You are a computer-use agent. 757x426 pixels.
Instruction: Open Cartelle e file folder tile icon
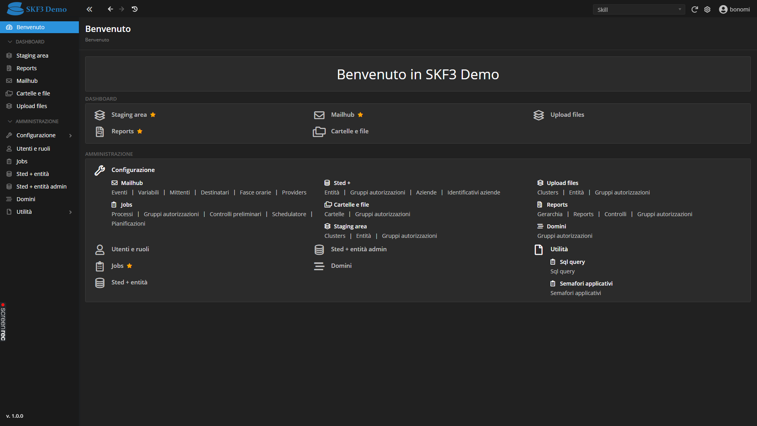click(319, 132)
